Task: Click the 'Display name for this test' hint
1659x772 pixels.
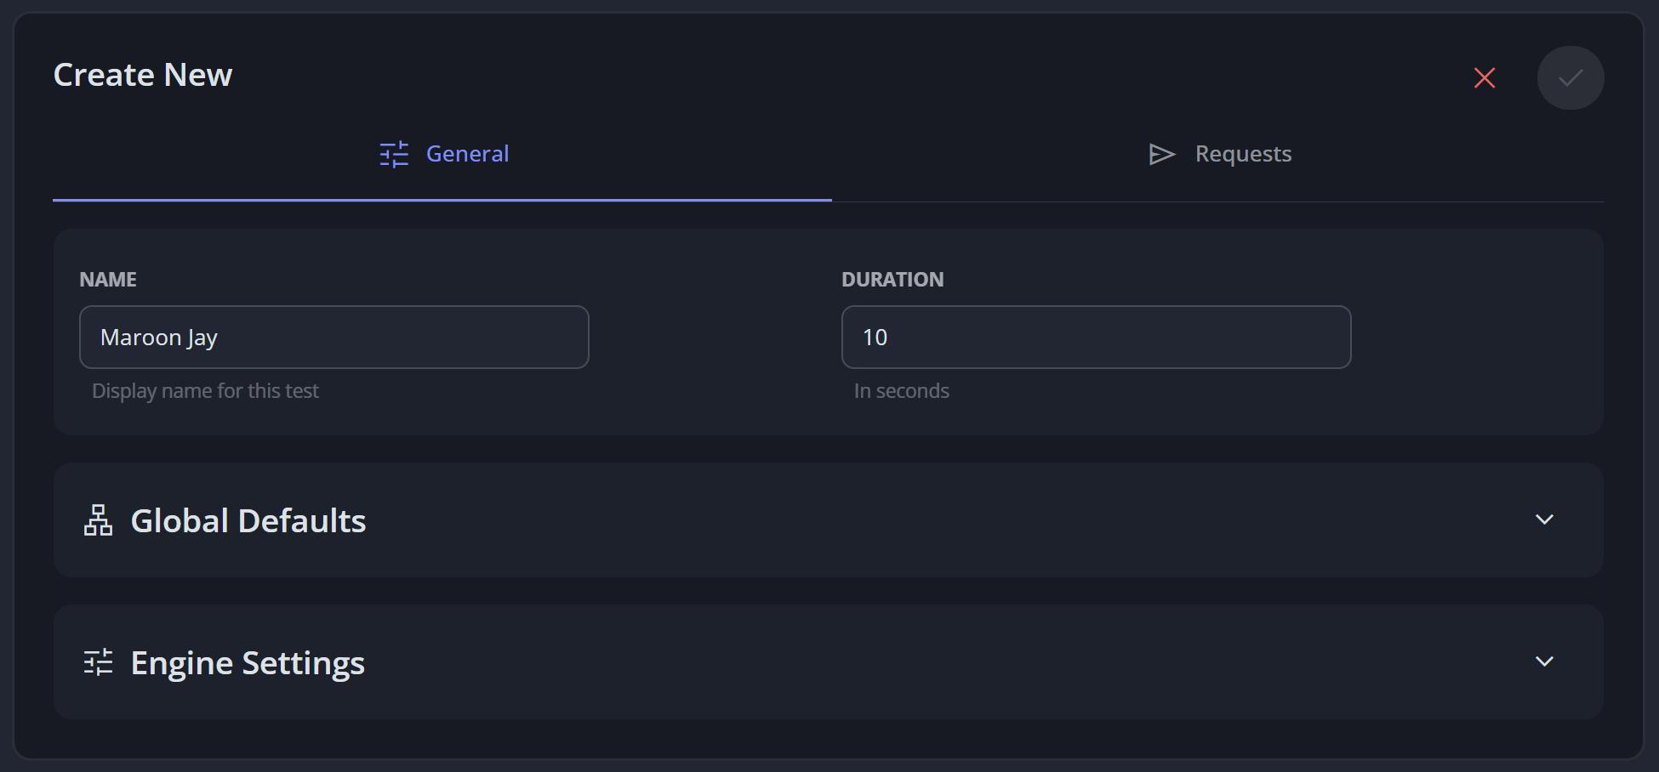Action: click(x=205, y=391)
